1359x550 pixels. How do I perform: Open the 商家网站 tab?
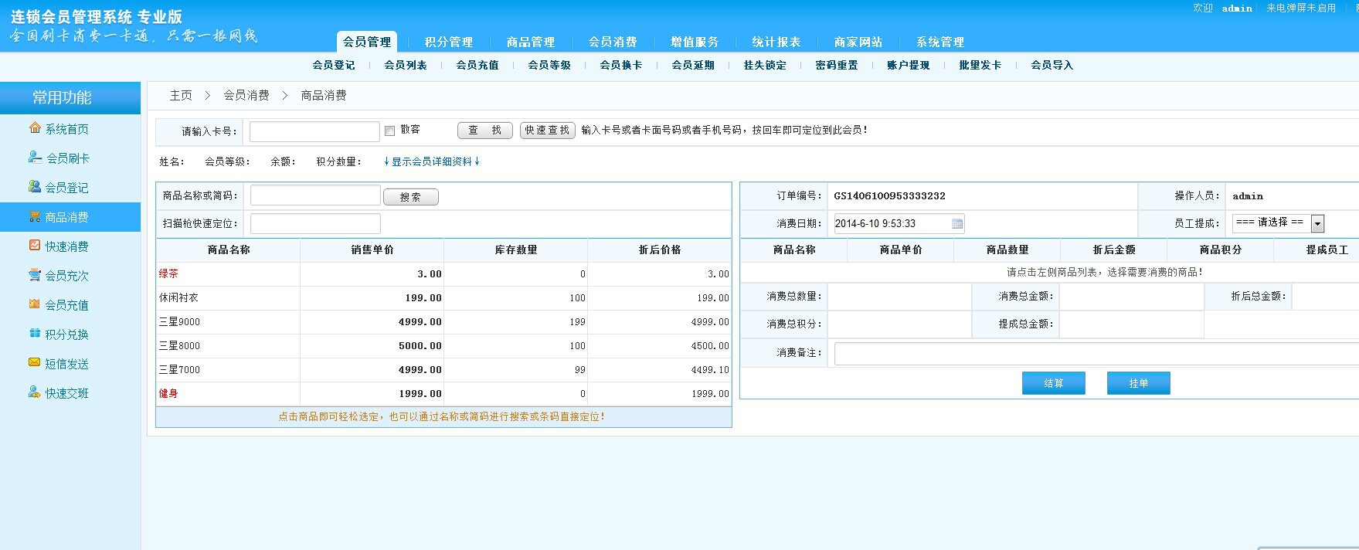858,42
